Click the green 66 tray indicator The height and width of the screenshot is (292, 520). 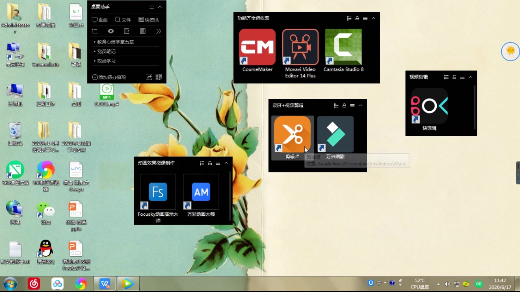[479, 284]
